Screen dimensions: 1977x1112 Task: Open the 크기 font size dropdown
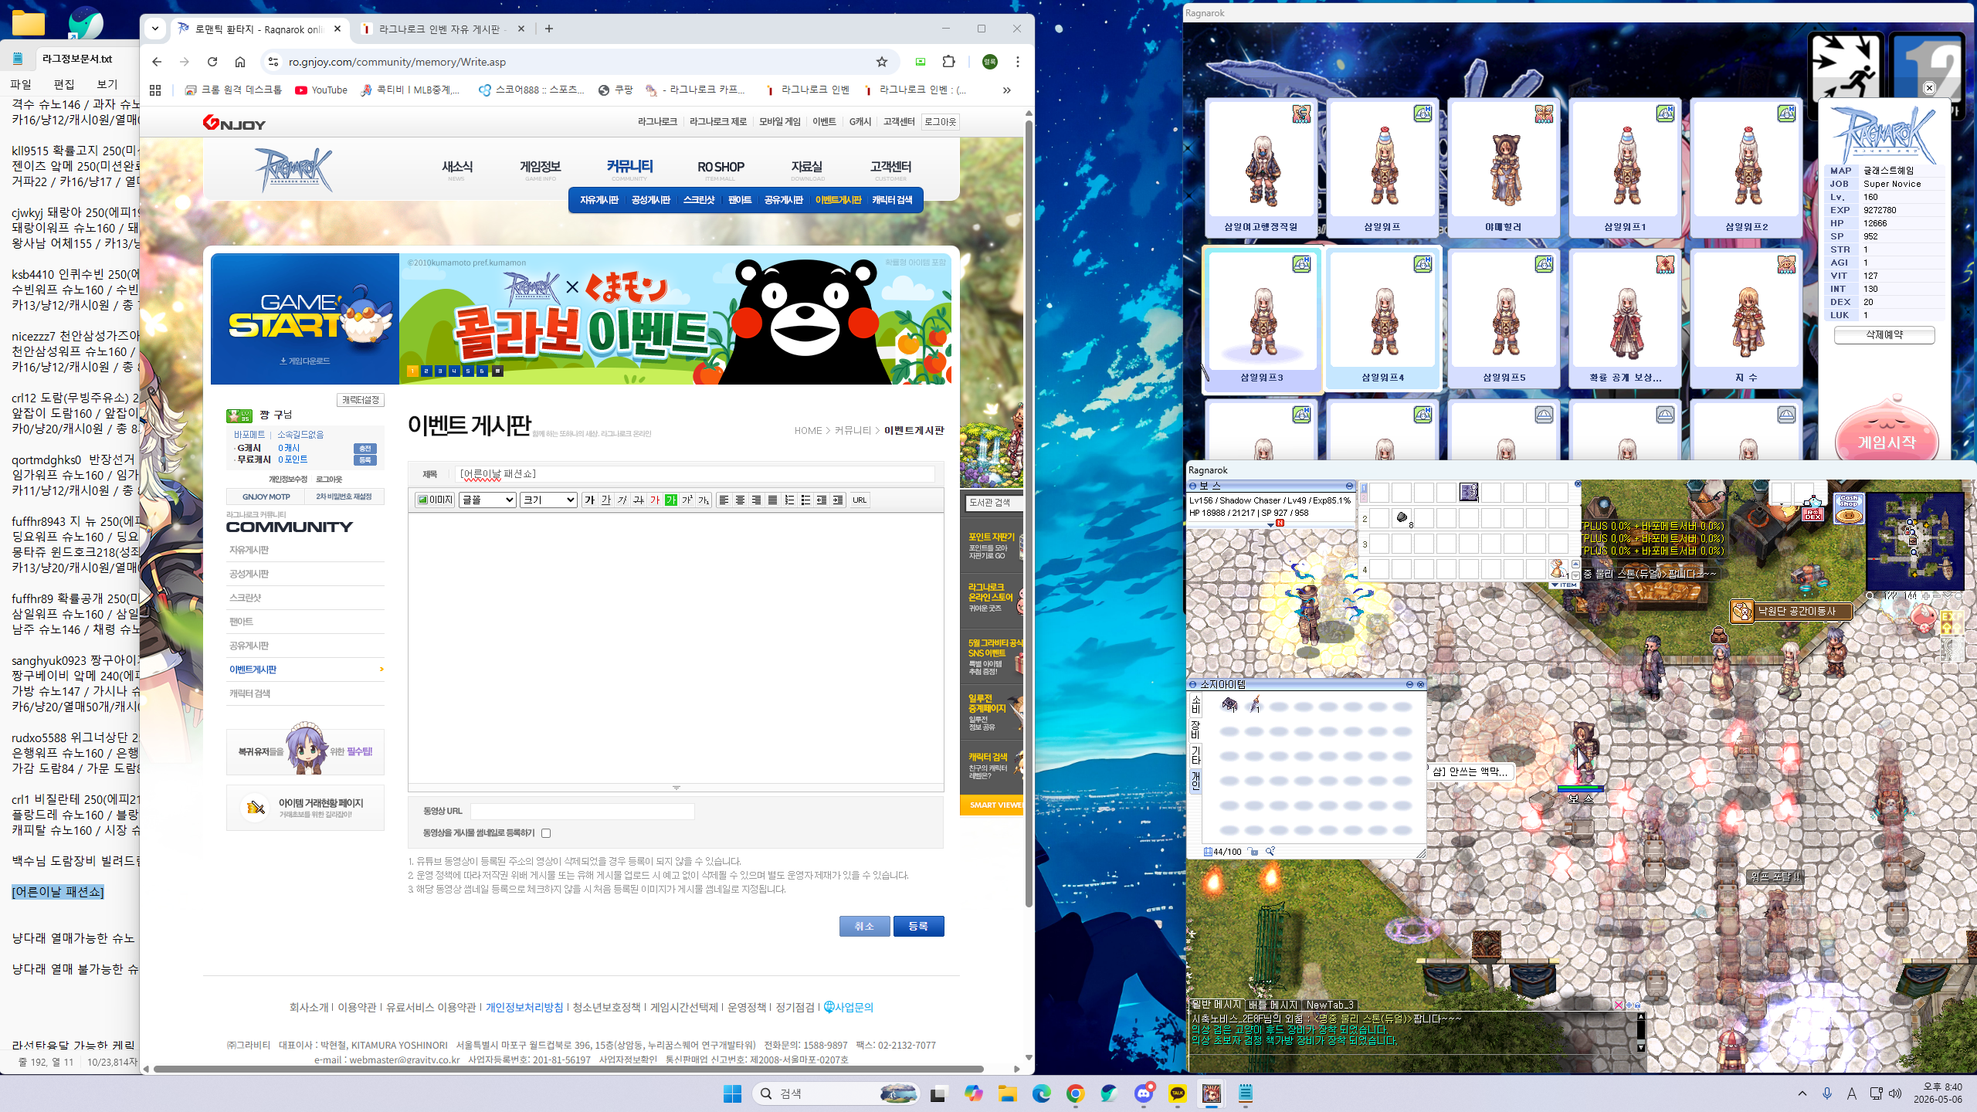[x=548, y=500]
